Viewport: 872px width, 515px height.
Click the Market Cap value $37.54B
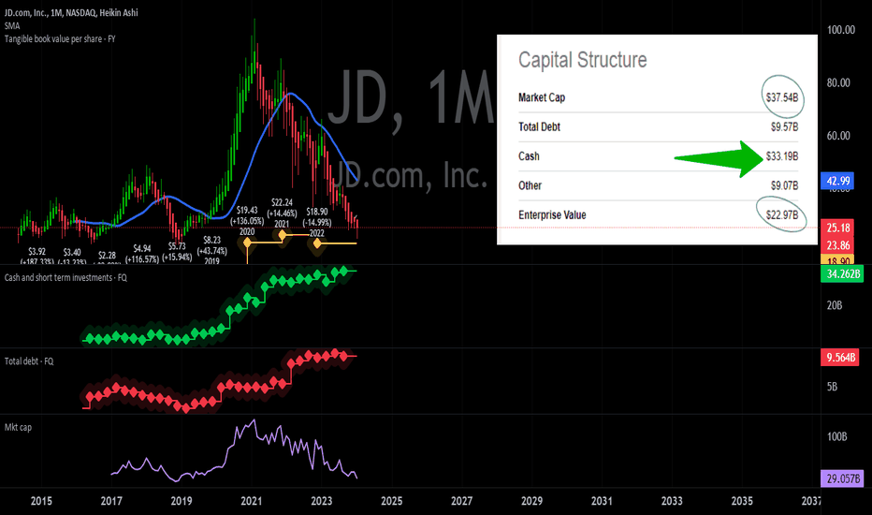[782, 97]
